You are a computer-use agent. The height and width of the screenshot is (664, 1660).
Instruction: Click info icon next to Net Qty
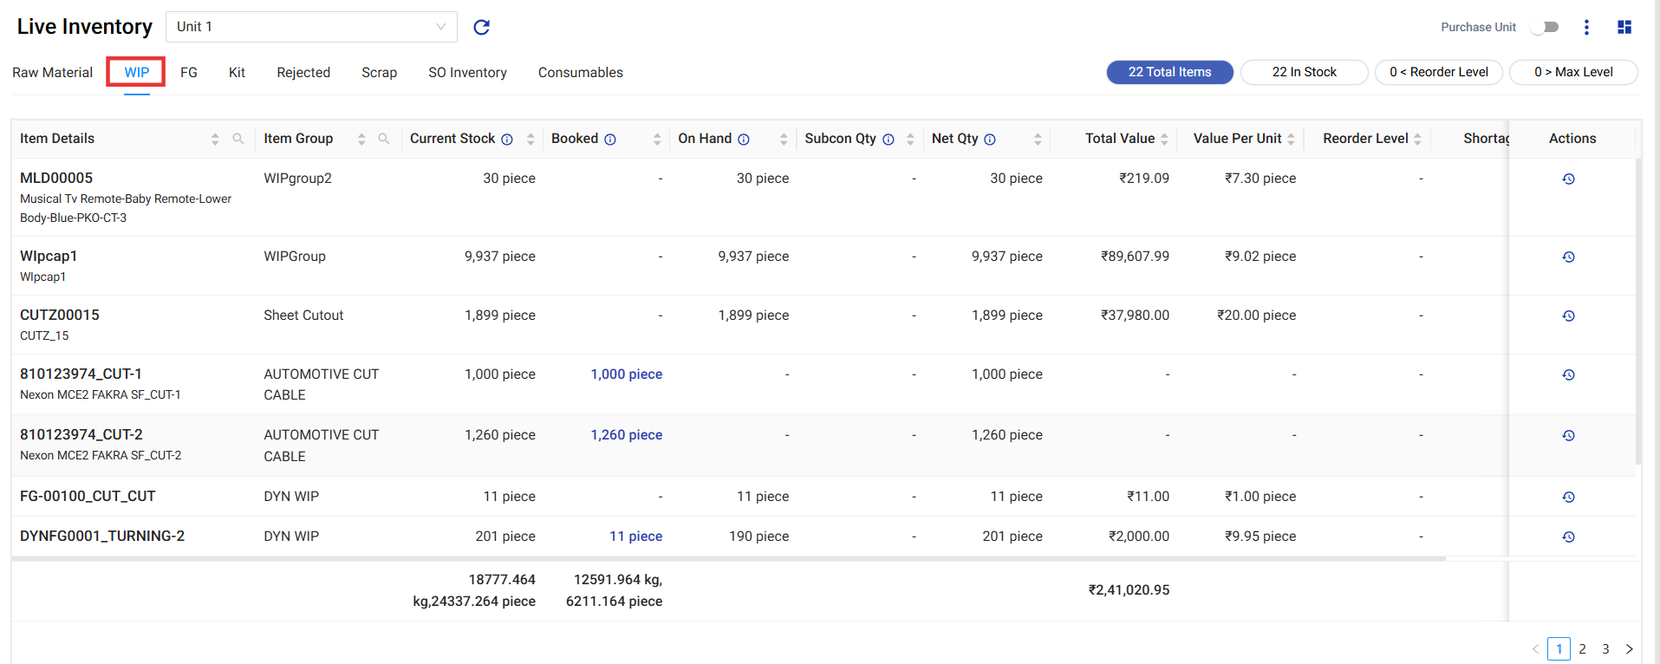pyautogui.click(x=990, y=140)
